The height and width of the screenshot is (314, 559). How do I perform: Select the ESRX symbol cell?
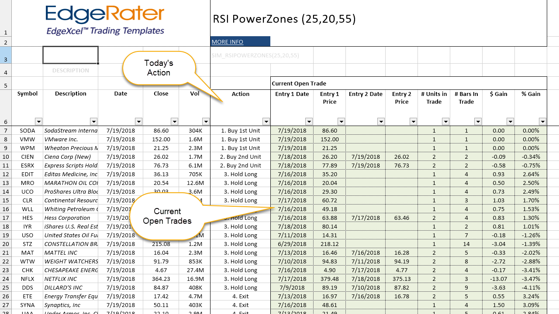[x=28, y=165]
